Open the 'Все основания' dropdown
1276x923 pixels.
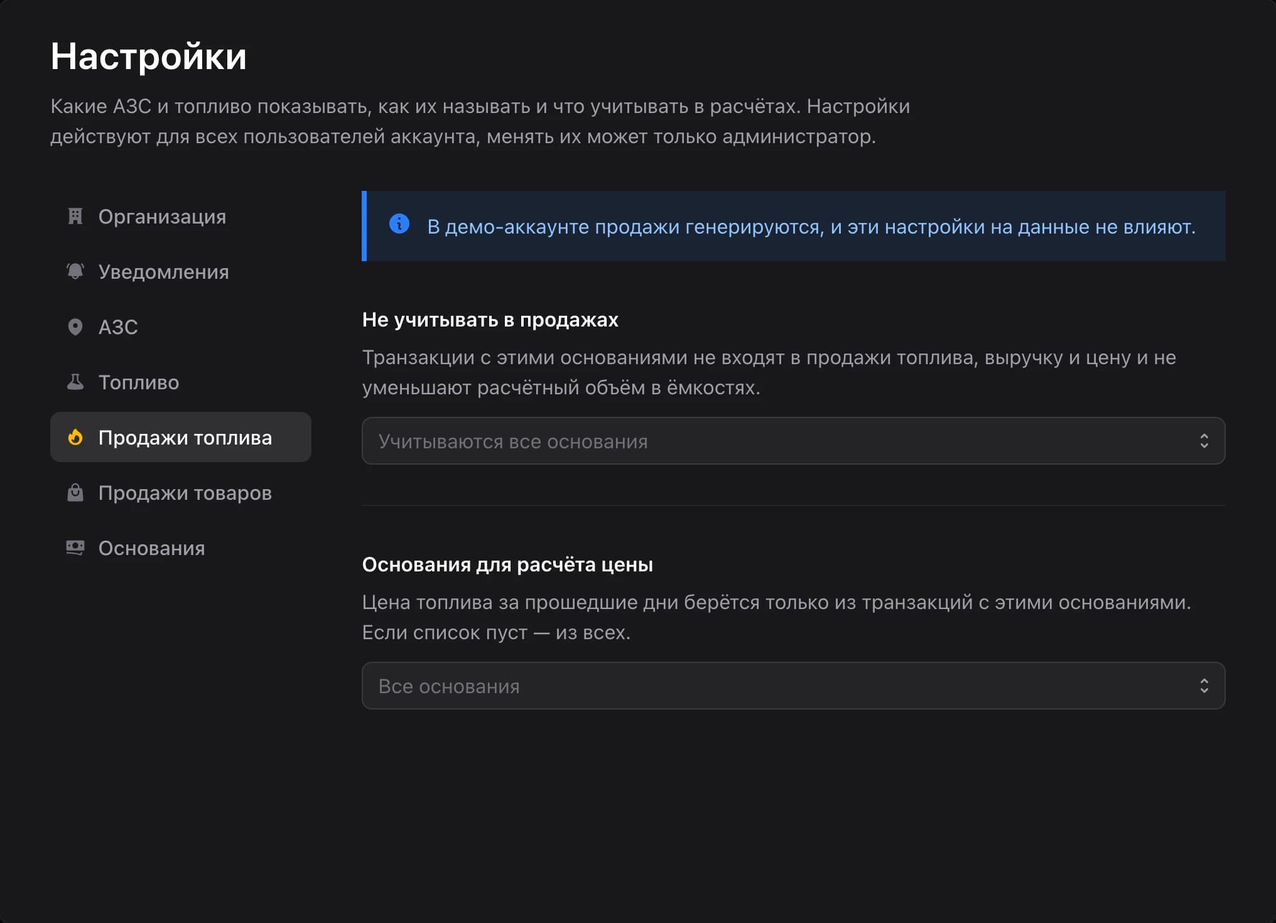click(793, 686)
